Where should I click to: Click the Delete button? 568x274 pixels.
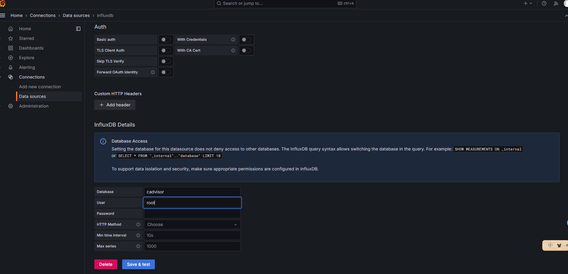coord(106,264)
